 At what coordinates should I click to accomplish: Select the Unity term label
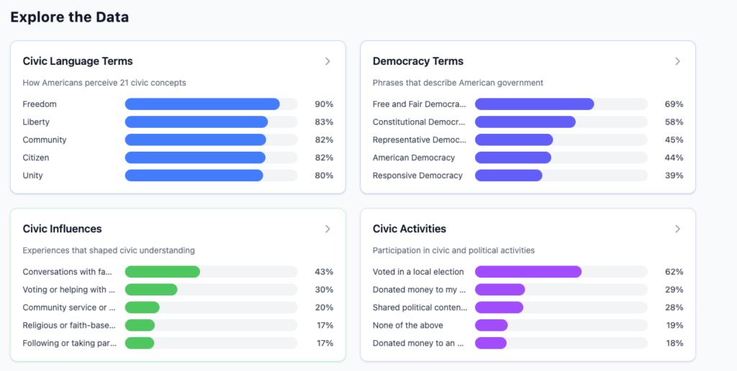coord(32,175)
